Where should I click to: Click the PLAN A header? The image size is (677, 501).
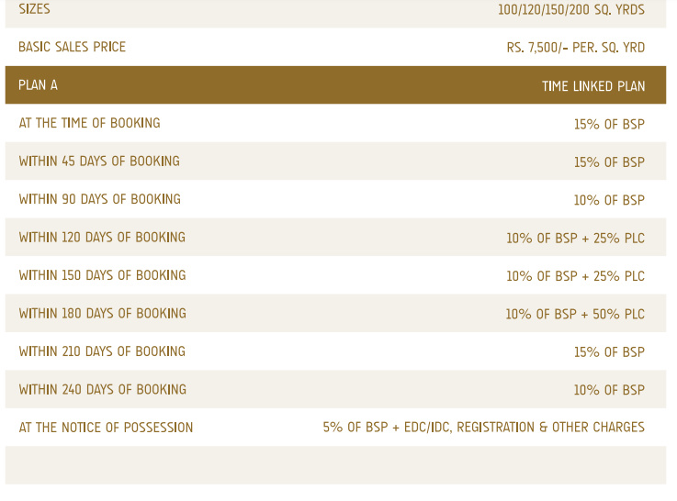pos(38,85)
